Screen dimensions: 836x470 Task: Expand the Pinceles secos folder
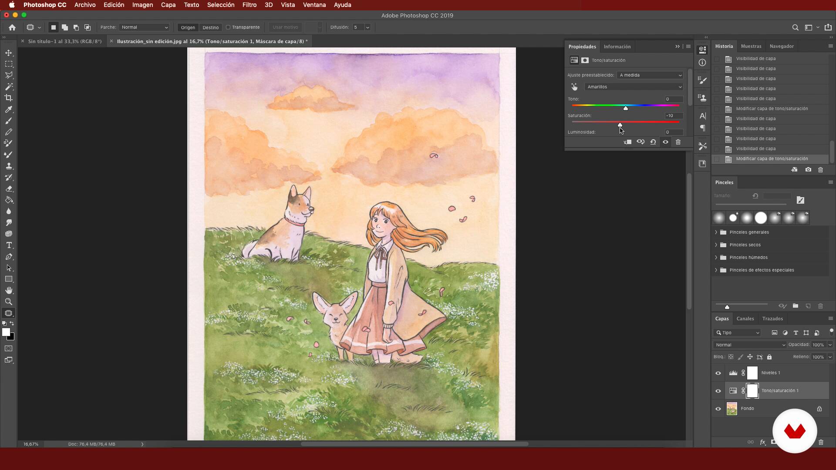pyautogui.click(x=716, y=245)
